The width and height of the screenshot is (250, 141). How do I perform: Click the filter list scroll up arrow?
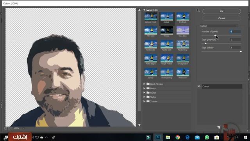(x=139, y=10)
